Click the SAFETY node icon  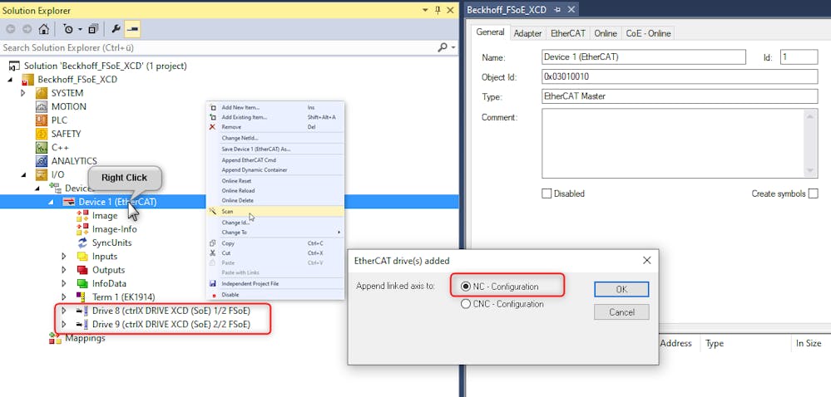point(42,134)
